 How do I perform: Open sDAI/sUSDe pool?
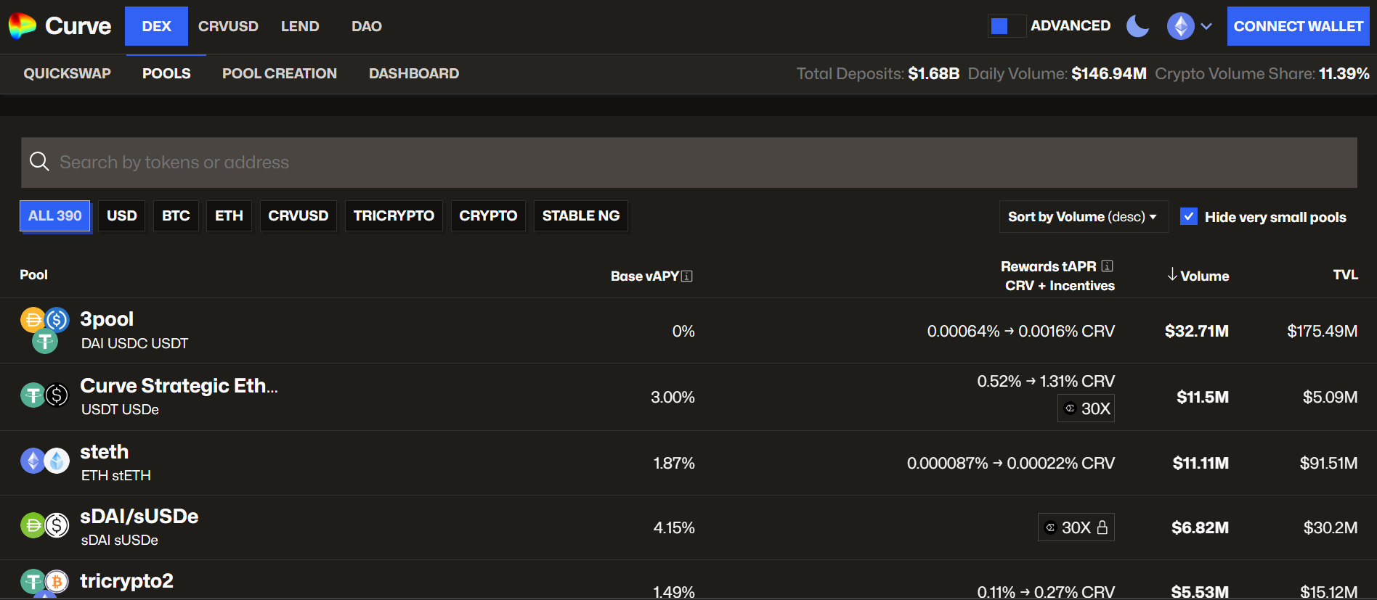point(139,516)
